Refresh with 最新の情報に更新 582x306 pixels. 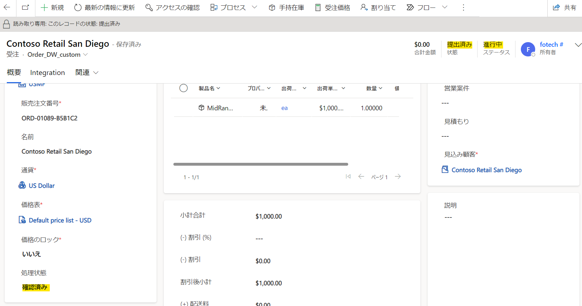click(x=105, y=7)
